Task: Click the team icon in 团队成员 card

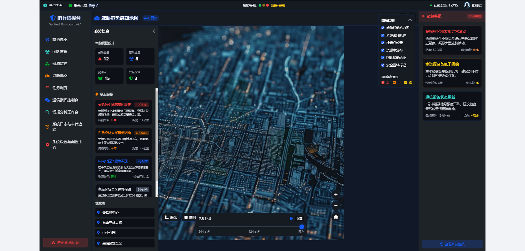Action: tap(131, 59)
